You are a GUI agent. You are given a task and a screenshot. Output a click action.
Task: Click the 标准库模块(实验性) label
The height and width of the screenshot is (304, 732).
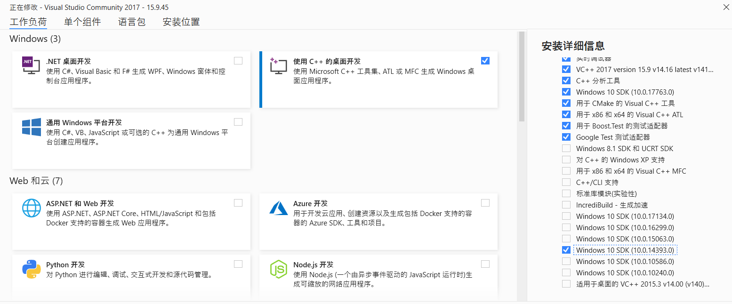pyautogui.click(x=606, y=193)
